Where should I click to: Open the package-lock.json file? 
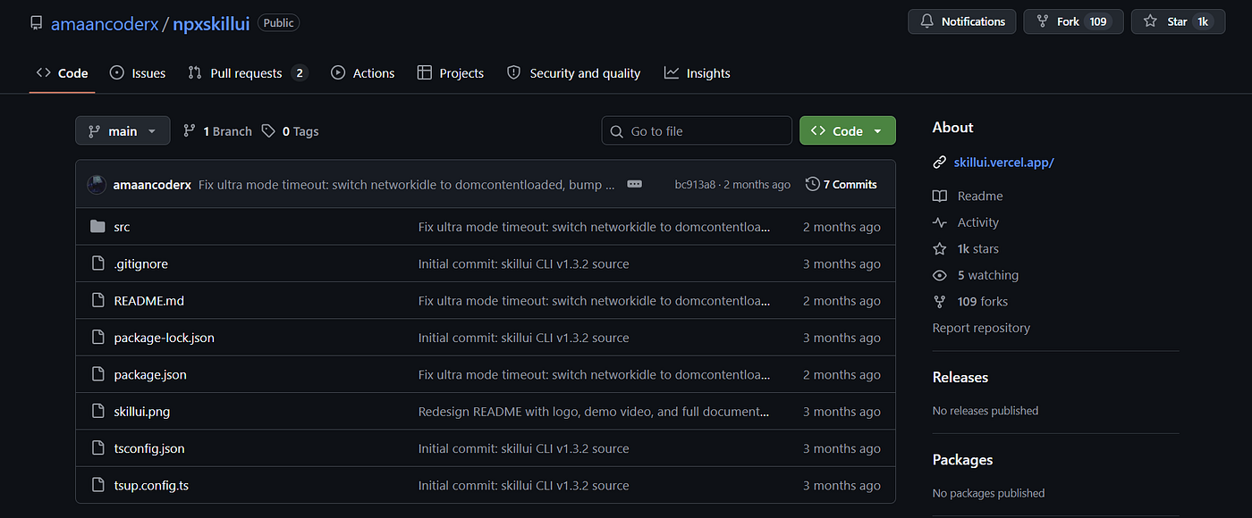point(165,338)
